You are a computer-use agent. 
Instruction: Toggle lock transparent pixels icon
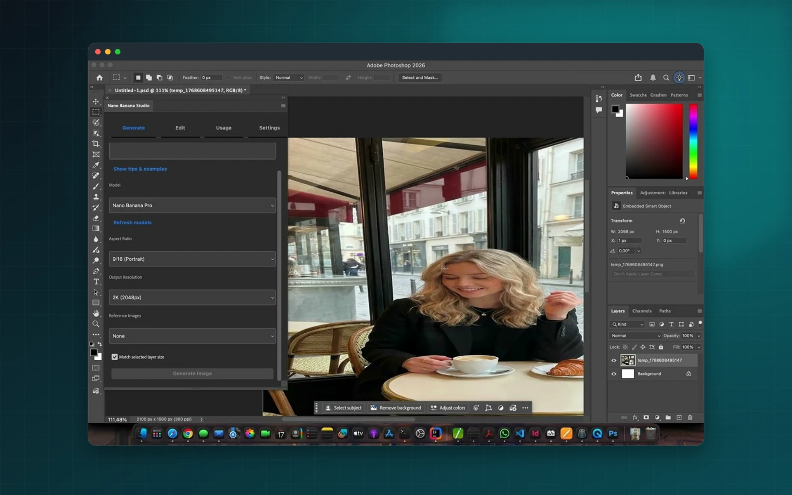[x=625, y=347]
